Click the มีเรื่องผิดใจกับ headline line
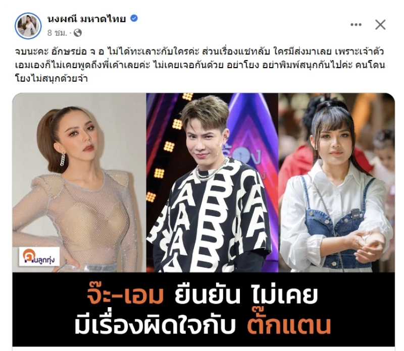Viewport: 404px width, 351px height. click(155, 324)
